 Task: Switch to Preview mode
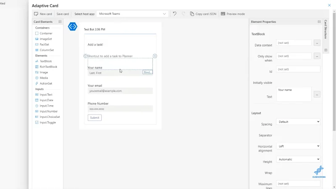pyautogui.click(x=233, y=14)
